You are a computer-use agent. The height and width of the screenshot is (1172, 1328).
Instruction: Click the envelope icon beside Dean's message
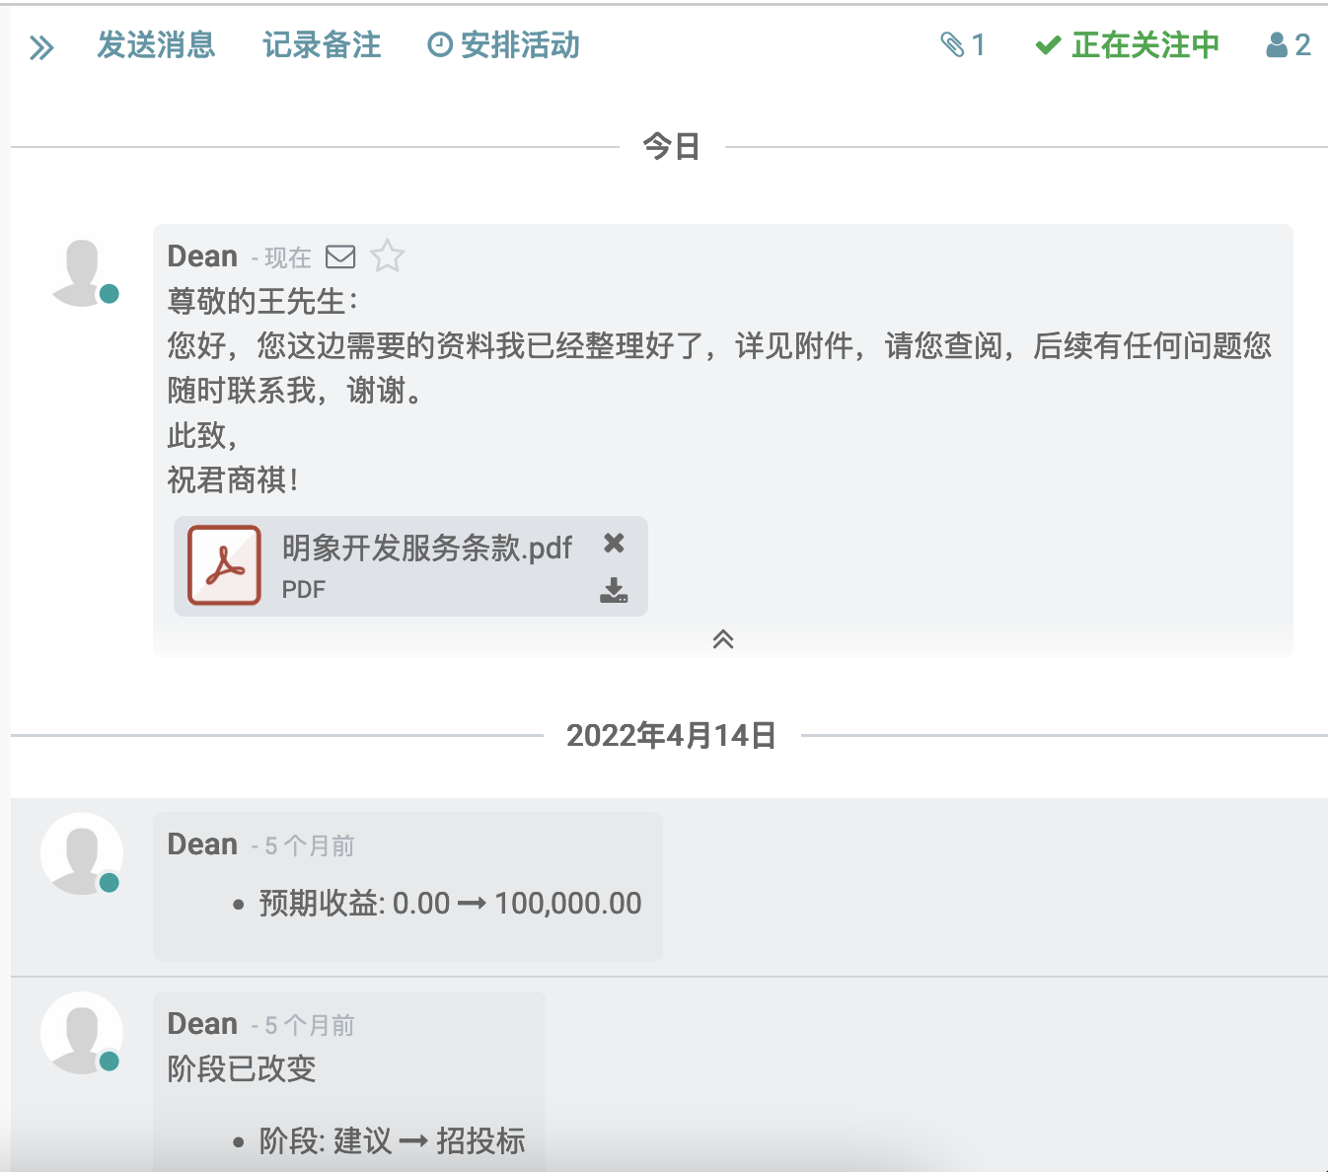point(340,257)
